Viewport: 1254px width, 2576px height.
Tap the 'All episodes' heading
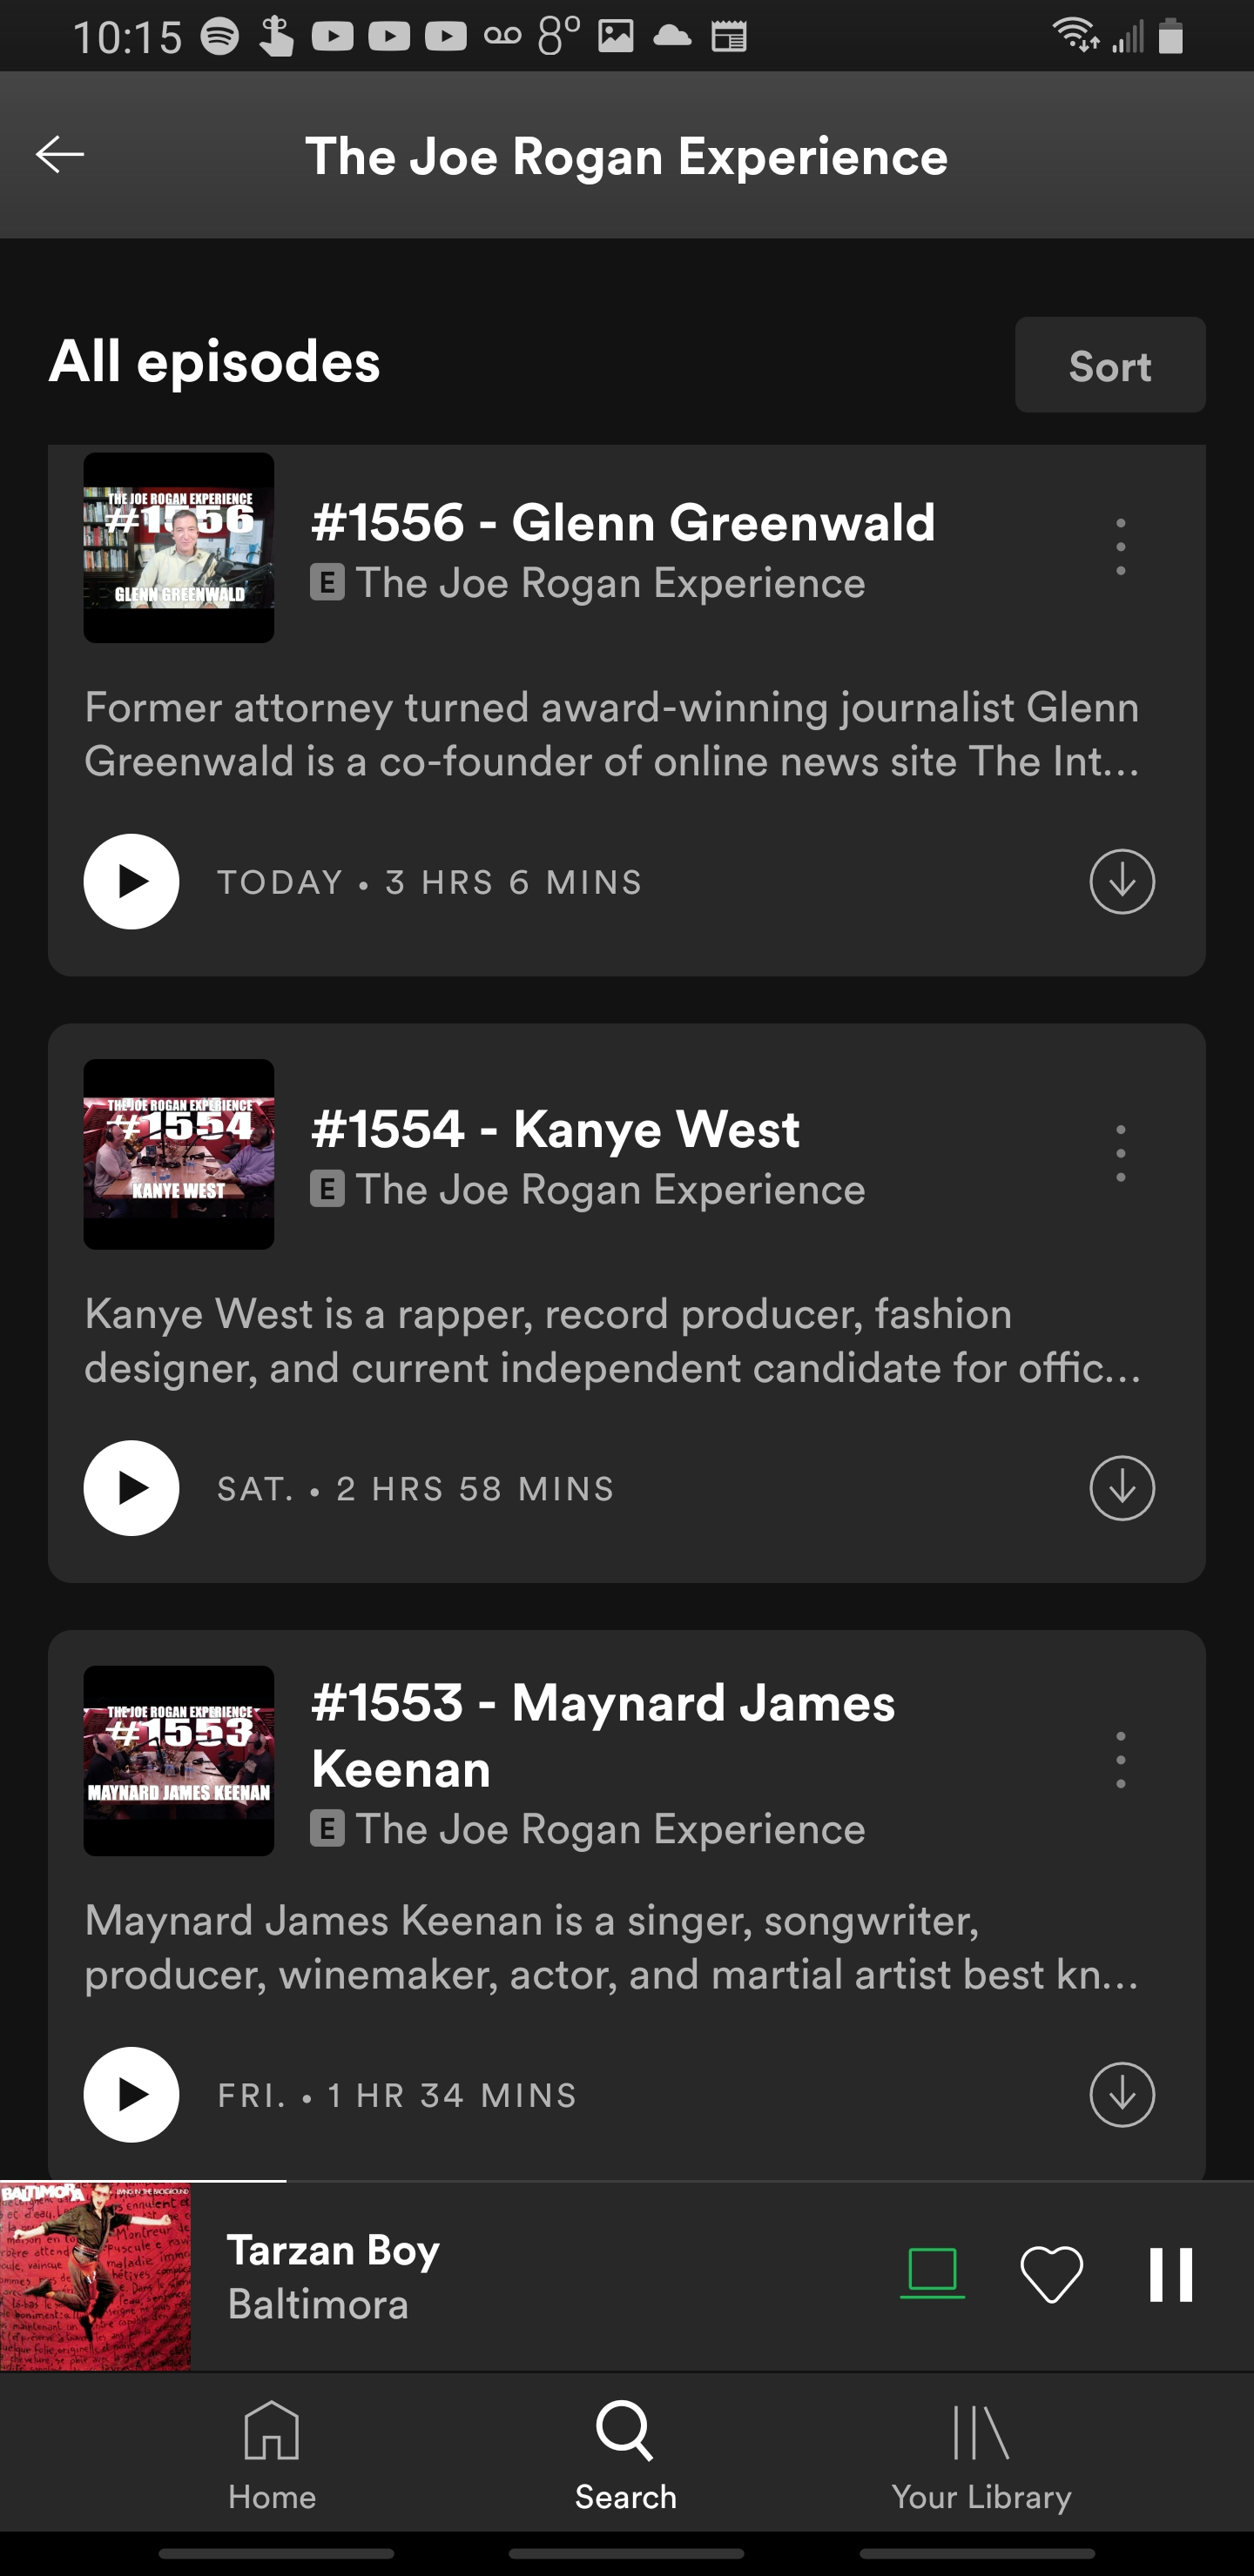[x=215, y=361]
